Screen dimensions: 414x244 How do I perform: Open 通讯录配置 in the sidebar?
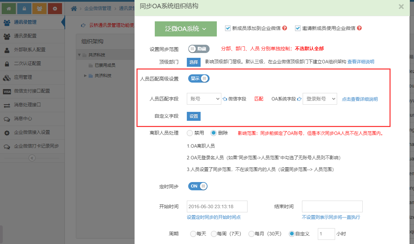(x=25, y=36)
